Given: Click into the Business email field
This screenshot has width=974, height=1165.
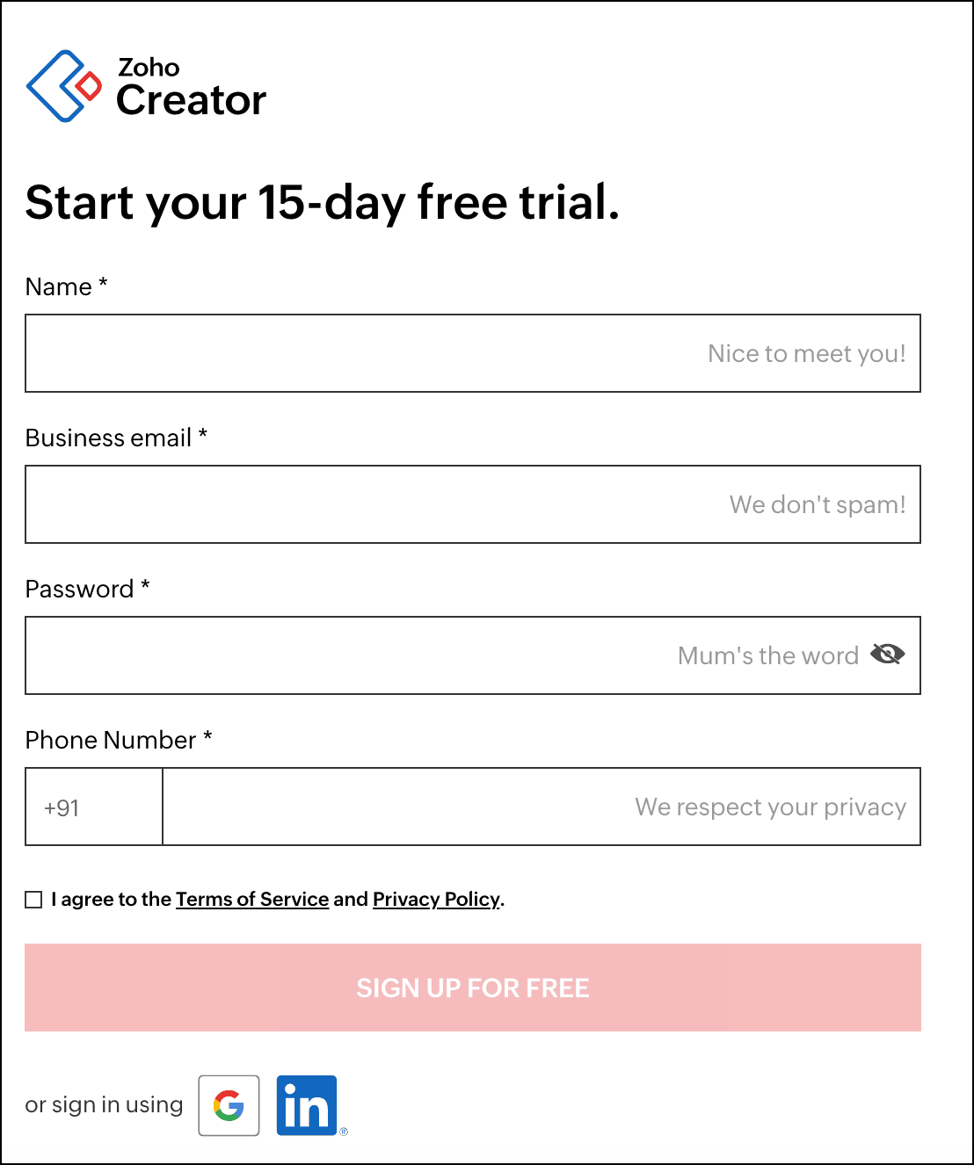Looking at the screenshot, I should tap(352, 504).
